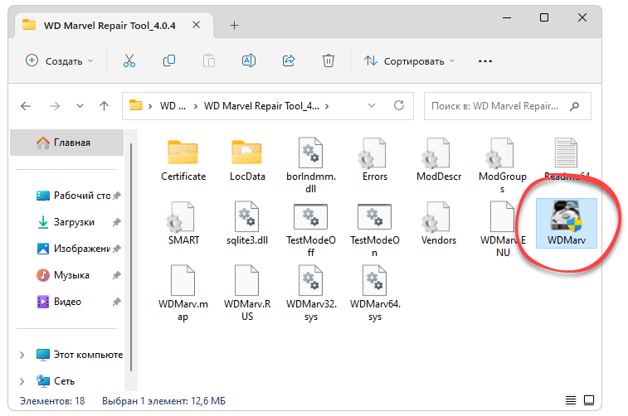628x416 pixels.
Task: Select the sqlite3.dll file
Action: [x=247, y=224]
